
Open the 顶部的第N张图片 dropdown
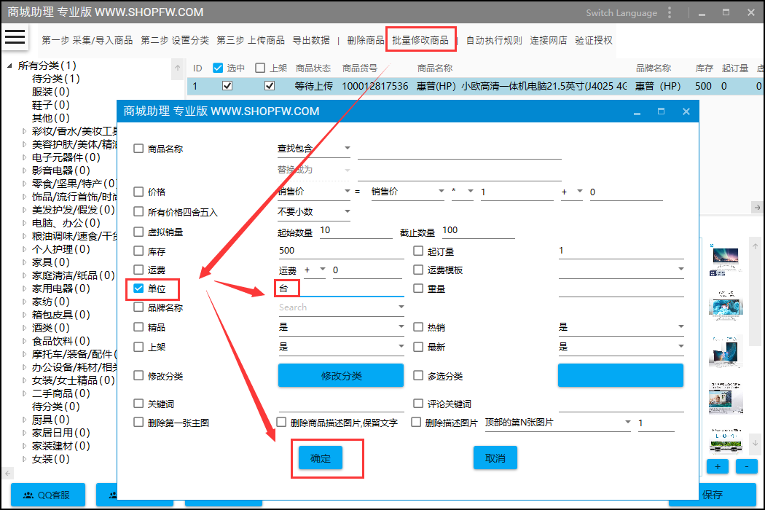click(x=557, y=423)
